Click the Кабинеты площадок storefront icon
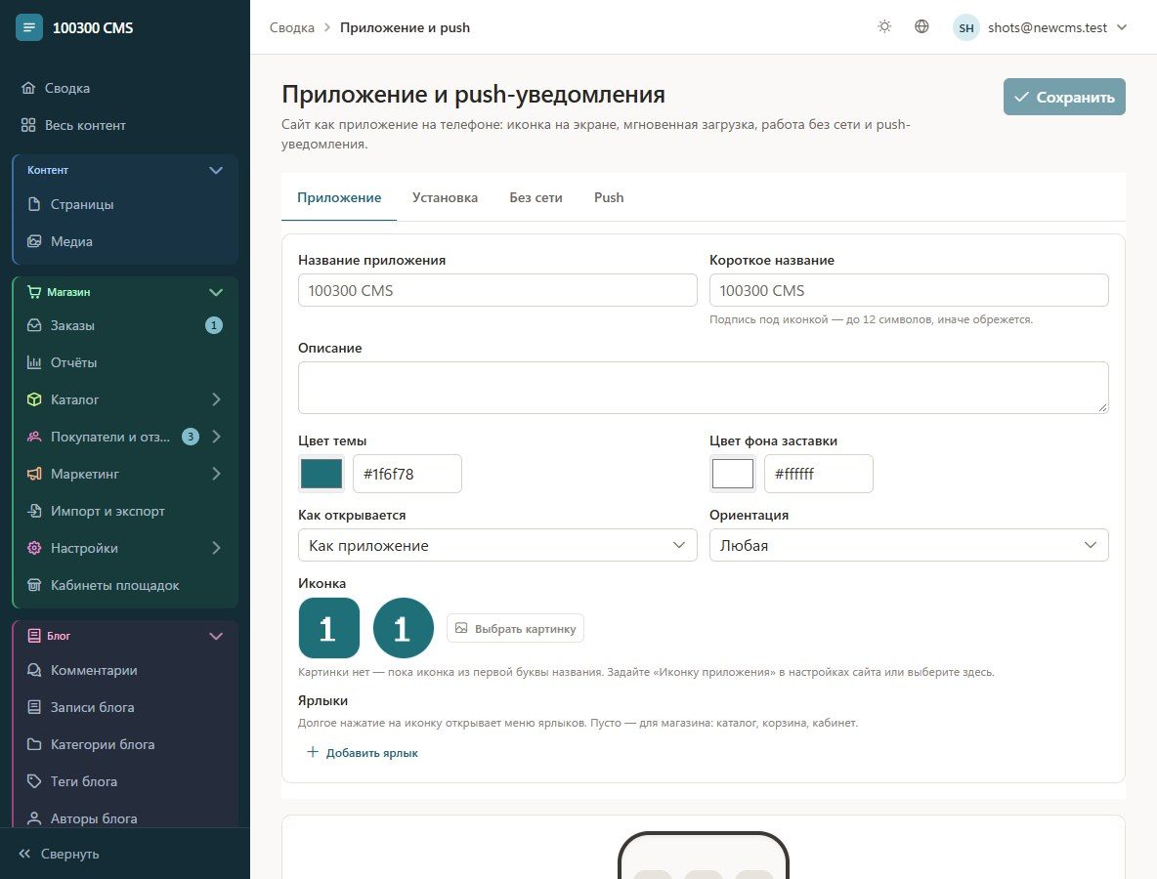1157x879 pixels. pos(34,585)
